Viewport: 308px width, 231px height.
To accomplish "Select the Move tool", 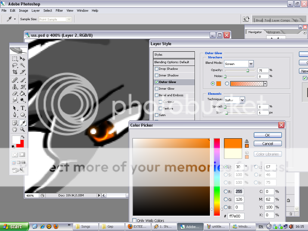I will point(22,59).
